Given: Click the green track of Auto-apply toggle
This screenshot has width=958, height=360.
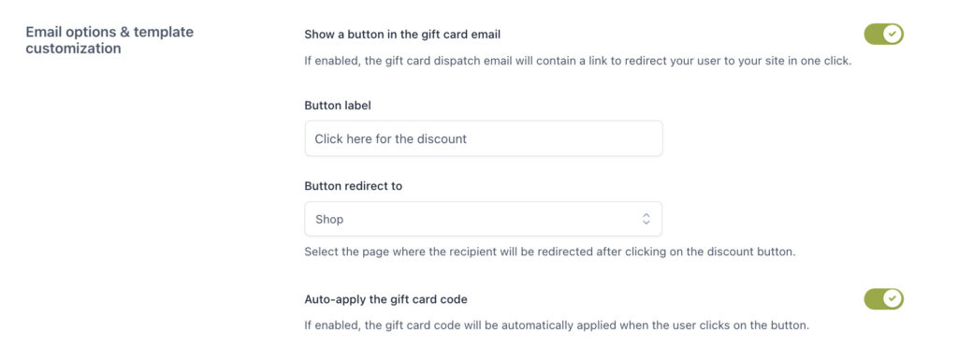Looking at the screenshot, I should tap(874, 299).
